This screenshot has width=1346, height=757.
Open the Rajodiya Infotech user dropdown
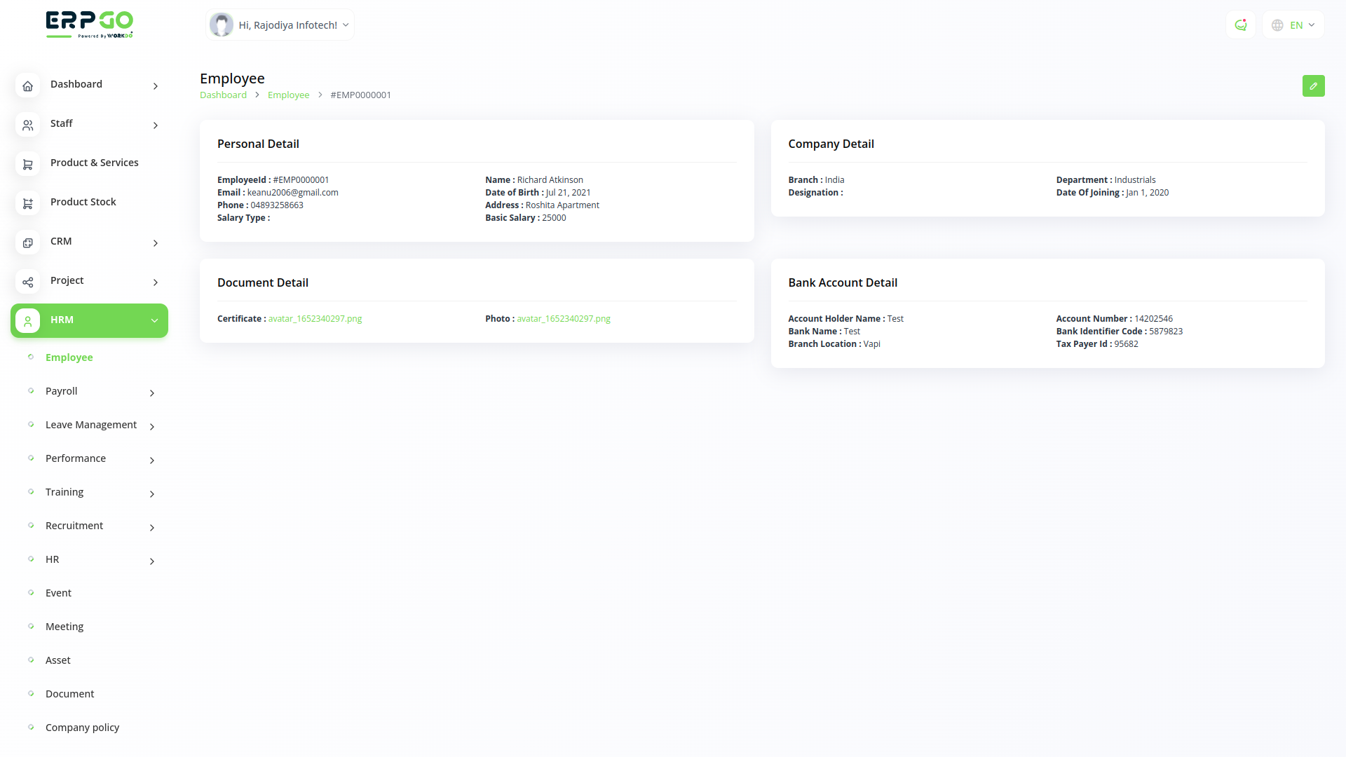click(280, 25)
